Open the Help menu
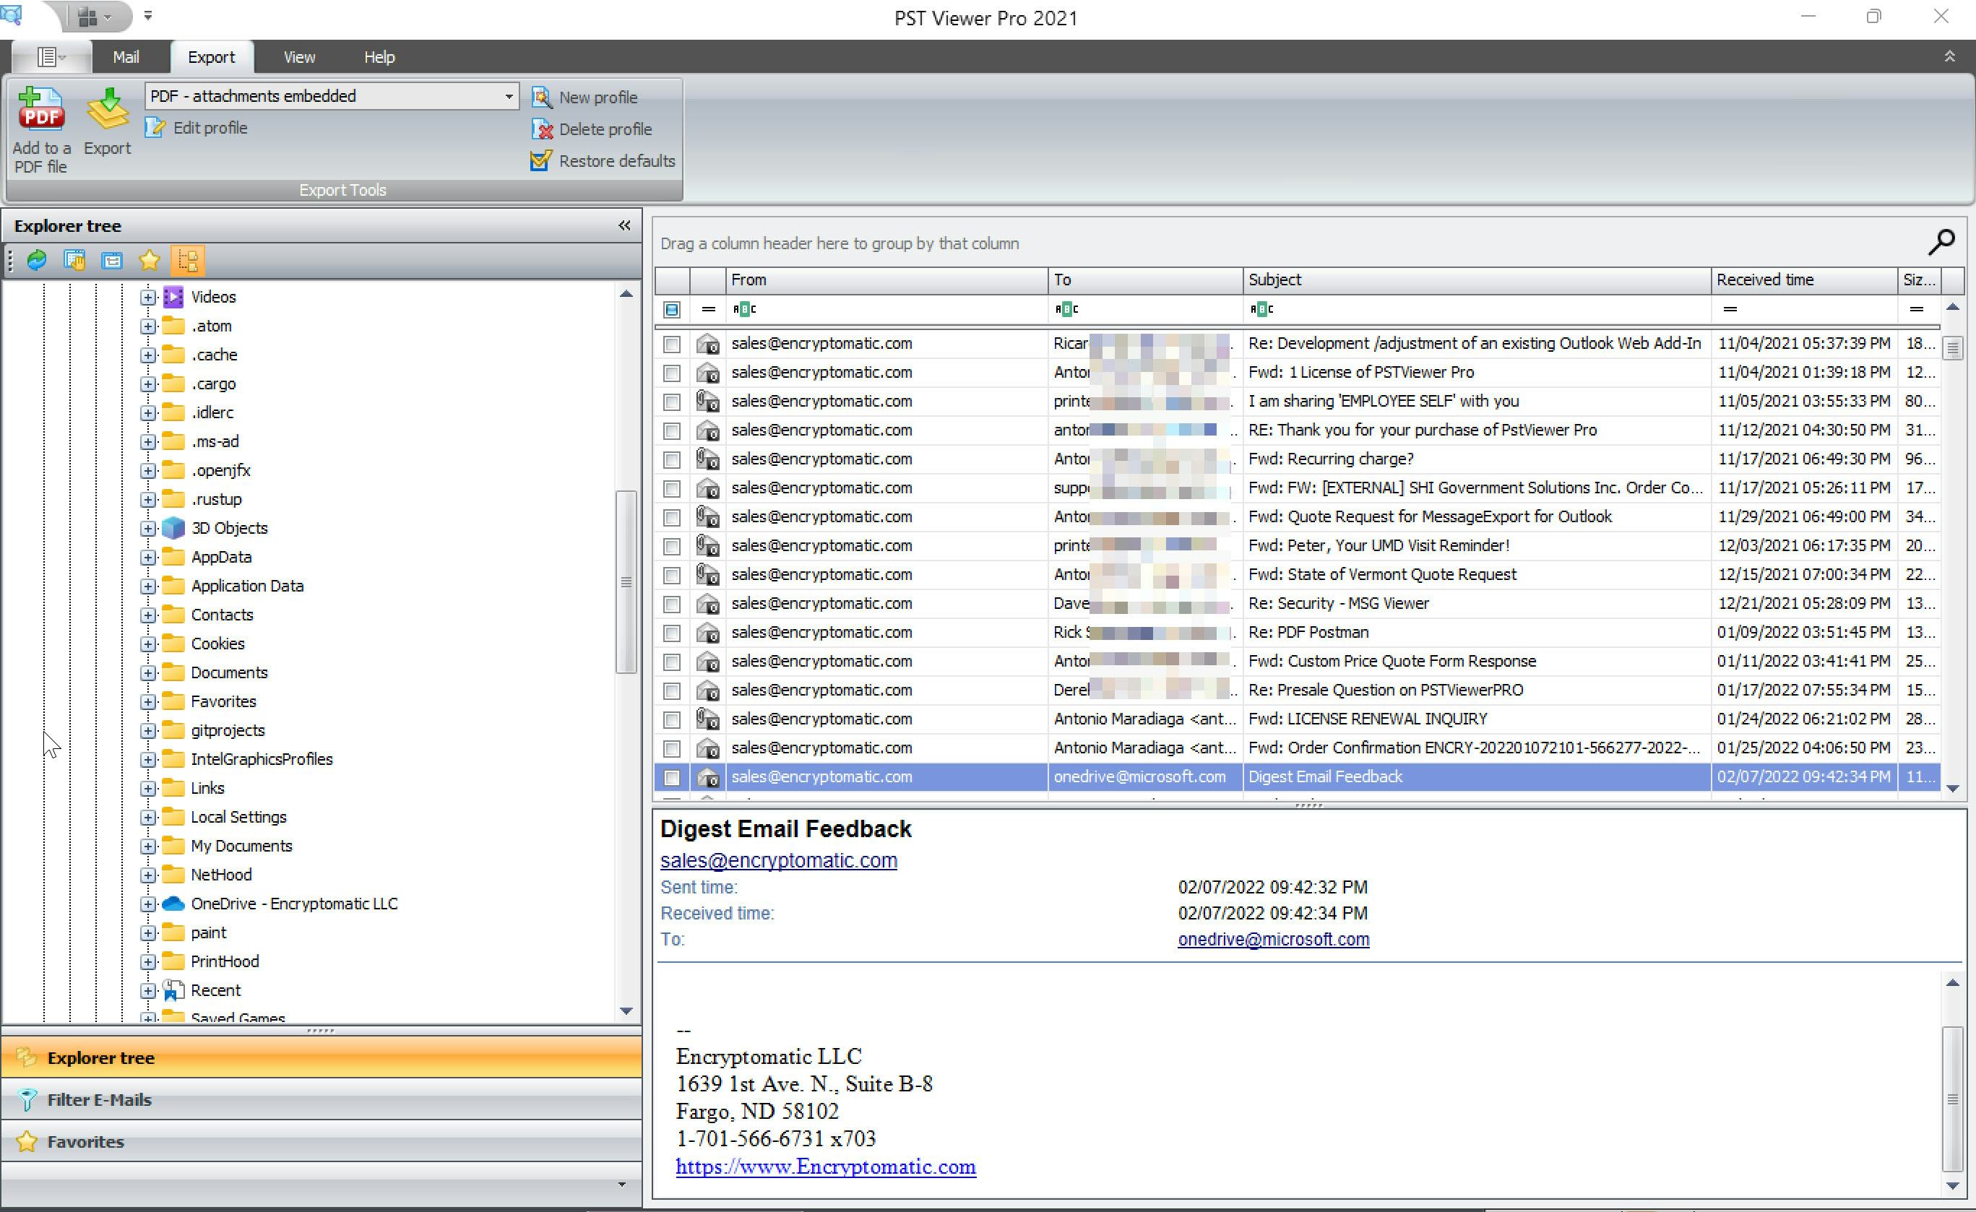 coord(379,56)
